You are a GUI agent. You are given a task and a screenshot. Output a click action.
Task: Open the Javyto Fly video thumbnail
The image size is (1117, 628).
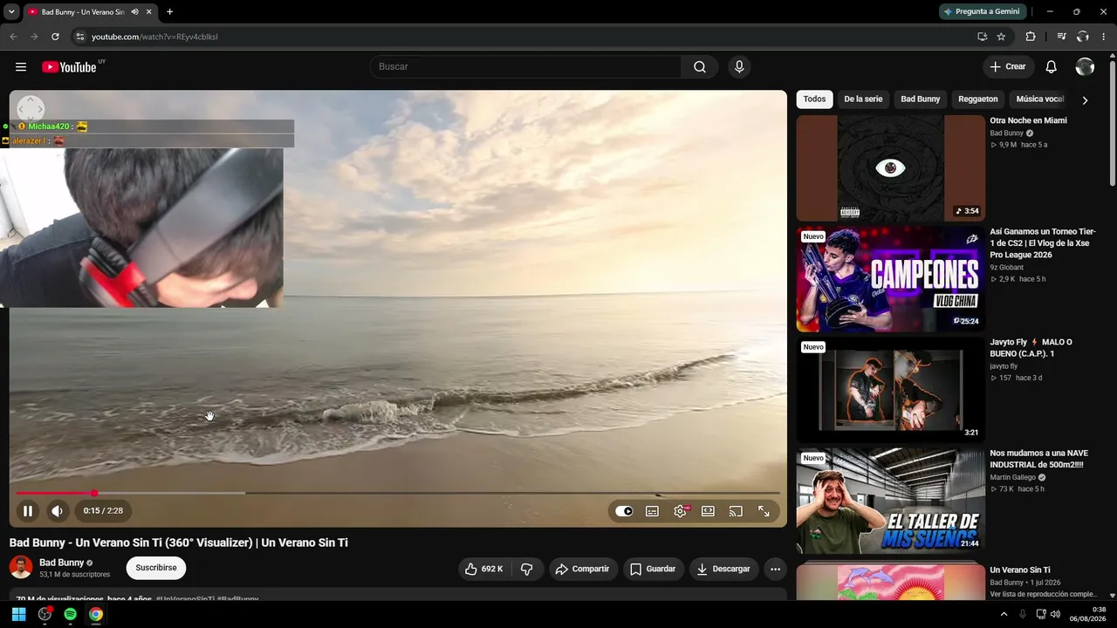pyautogui.click(x=891, y=390)
